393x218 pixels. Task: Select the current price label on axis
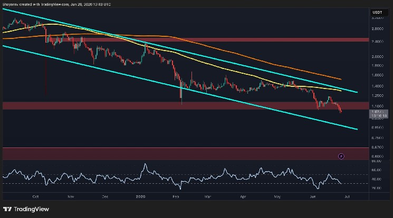[x=378, y=114]
